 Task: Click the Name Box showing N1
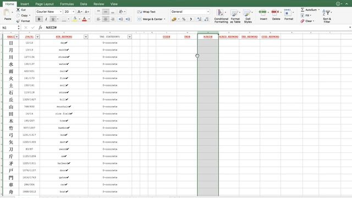click(x=9, y=28)
